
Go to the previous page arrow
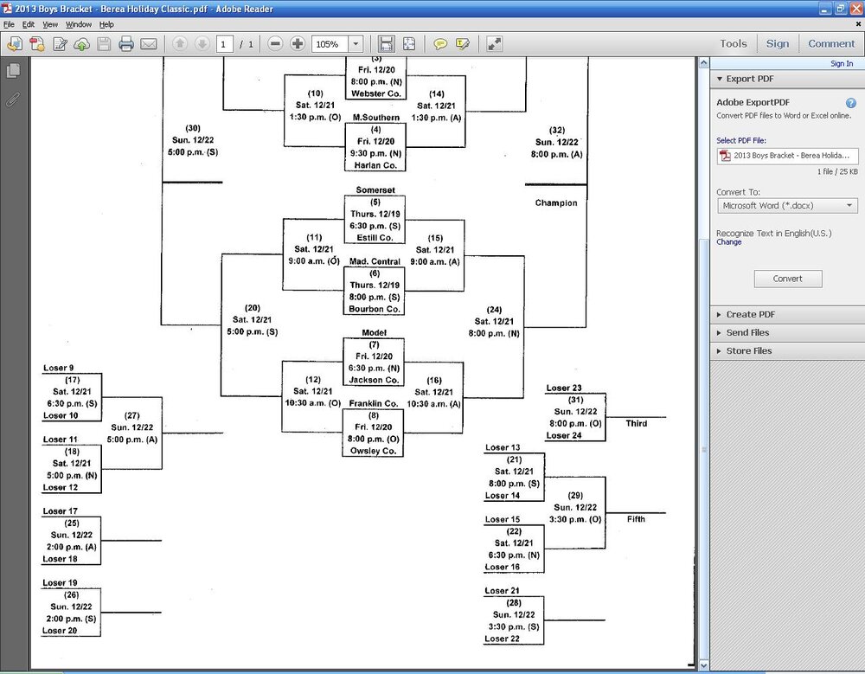(179, 43)
